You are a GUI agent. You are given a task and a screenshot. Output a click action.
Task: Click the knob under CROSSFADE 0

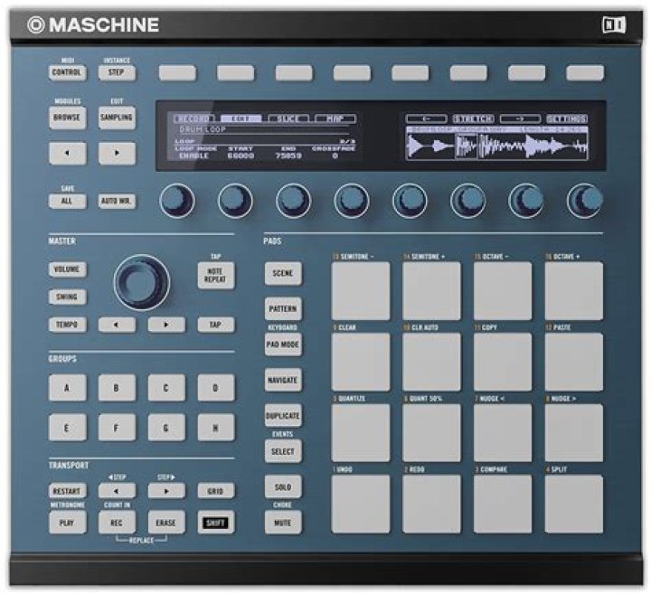pos(351,201)
